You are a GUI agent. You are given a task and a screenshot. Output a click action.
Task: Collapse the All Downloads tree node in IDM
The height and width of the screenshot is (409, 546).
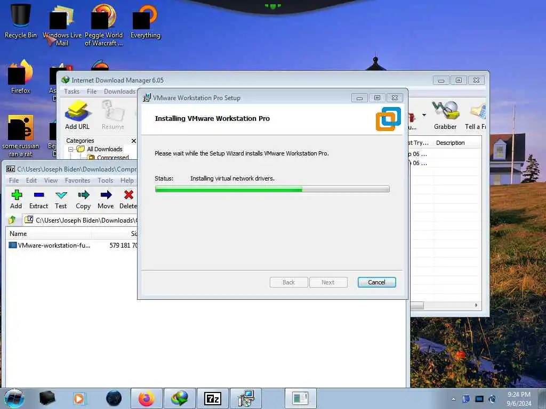pyautogui.click(x=70, y=149)
